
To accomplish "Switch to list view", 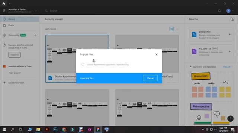I will coord(177,29).
